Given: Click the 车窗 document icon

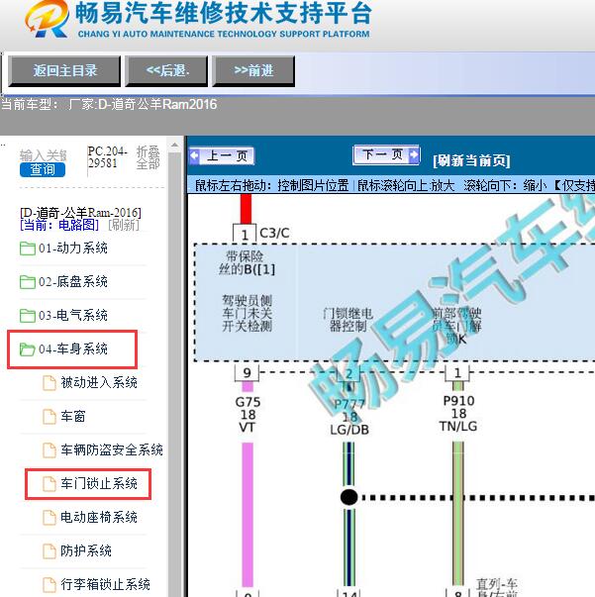Looking at the screenshot, I should (50, 416).
